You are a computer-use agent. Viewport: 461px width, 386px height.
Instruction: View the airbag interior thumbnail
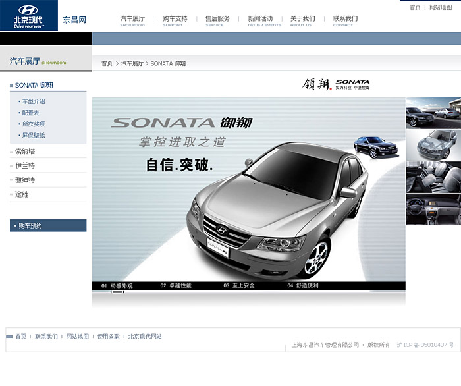tap(433, 177)
